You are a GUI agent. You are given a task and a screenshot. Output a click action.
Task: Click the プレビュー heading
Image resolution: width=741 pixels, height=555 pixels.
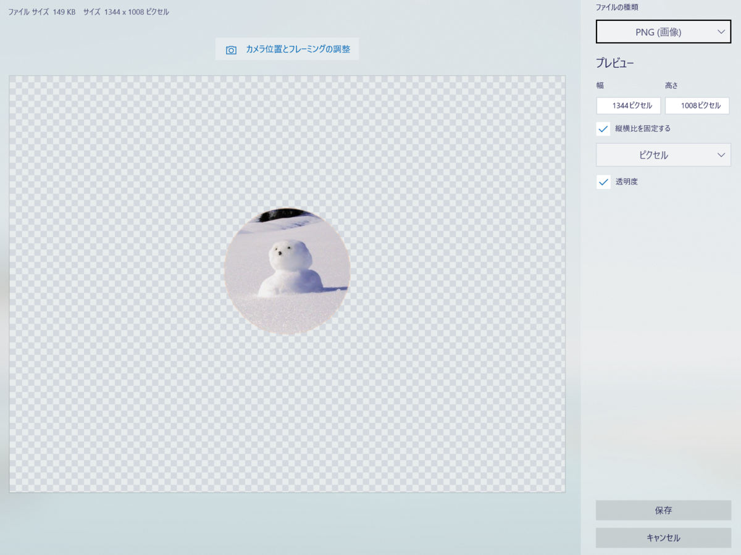click(x=615, y=63)
